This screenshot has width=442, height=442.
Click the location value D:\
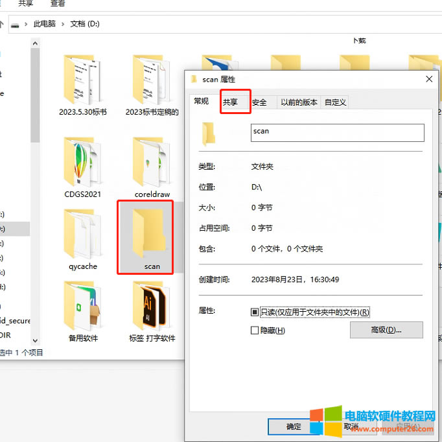pyautogui.click(x=257, y=187)
